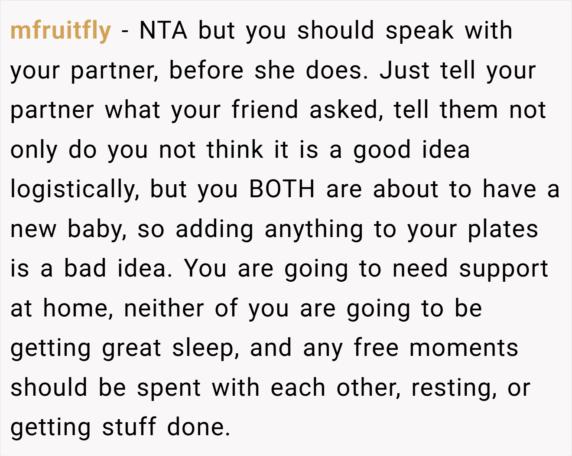Click the capitalized word BOTH

tap(282, 189)
